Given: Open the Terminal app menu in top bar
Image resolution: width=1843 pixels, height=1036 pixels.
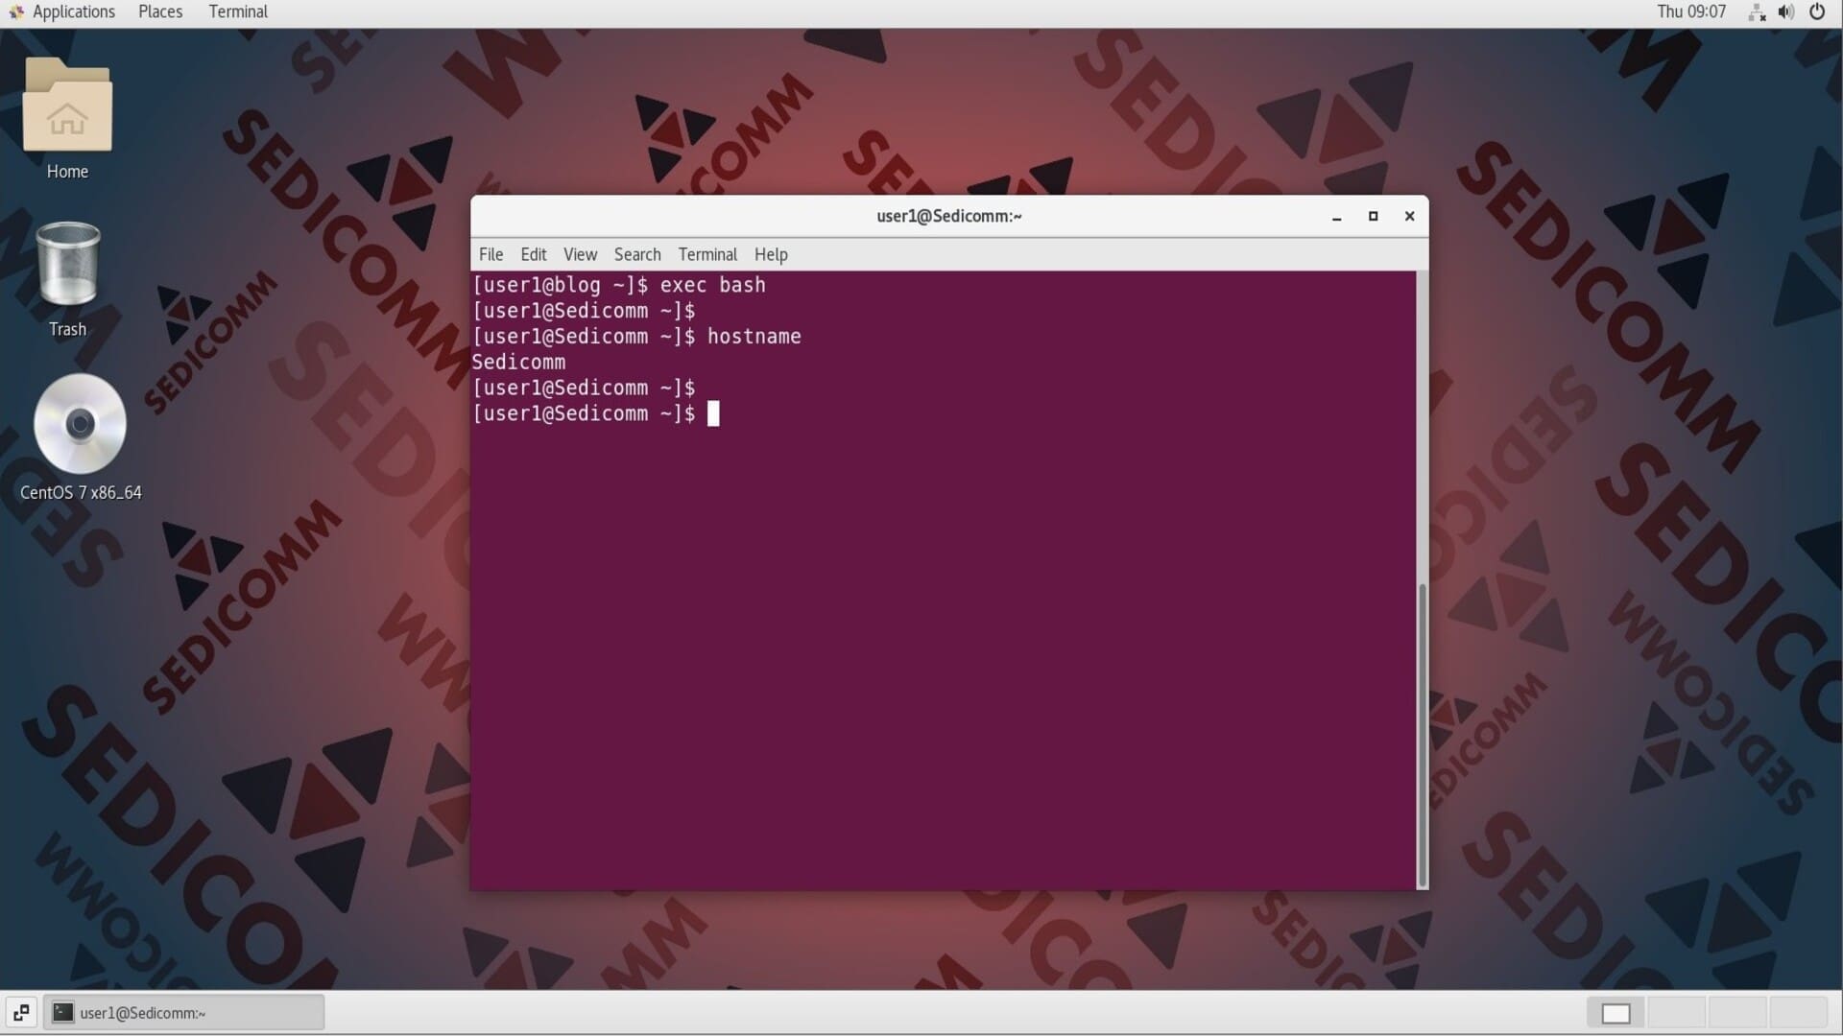Looking at the screenshot, I should (238, 12).
